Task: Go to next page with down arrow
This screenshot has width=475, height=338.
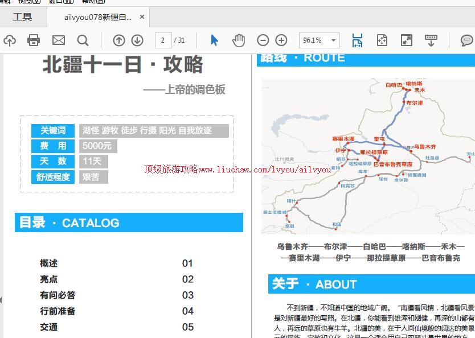Action: point(137,40)
